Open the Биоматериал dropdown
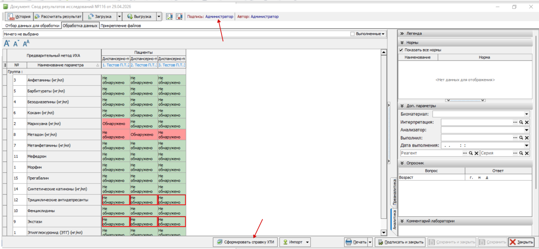 click(x=526, y=114)
